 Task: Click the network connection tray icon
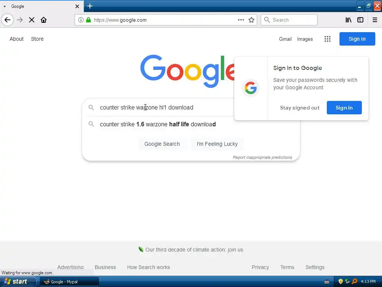coord(347,281)
